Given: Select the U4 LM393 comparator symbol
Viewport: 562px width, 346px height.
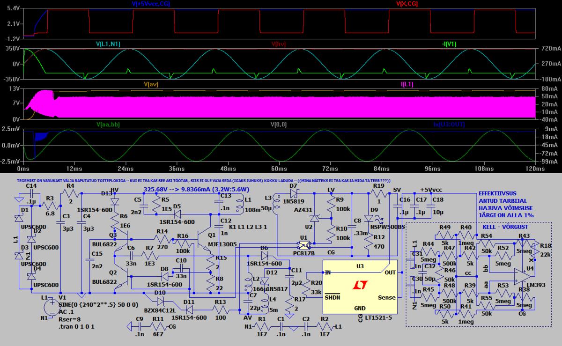Looking at the screenshot, I should tap(522, 275).
